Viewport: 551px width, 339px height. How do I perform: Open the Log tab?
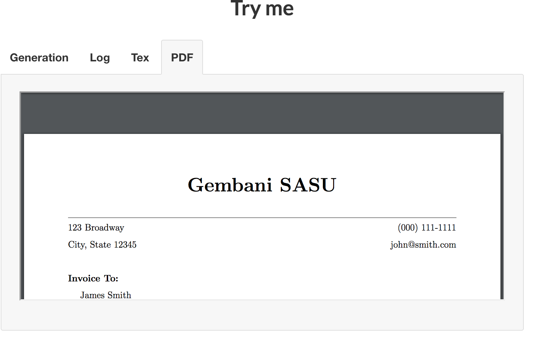(x=100, y=58)
